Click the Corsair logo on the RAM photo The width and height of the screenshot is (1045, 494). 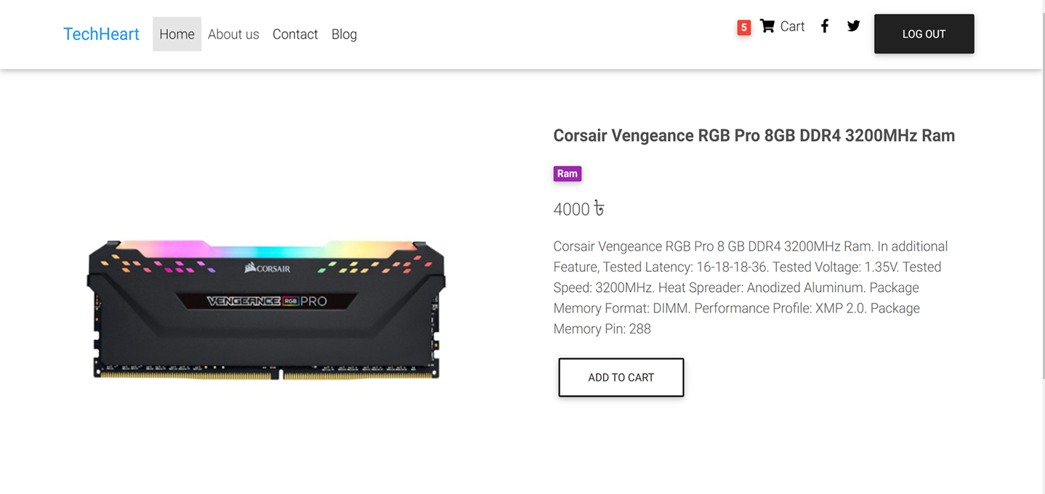pyautogui.click(x=267, y=268)
